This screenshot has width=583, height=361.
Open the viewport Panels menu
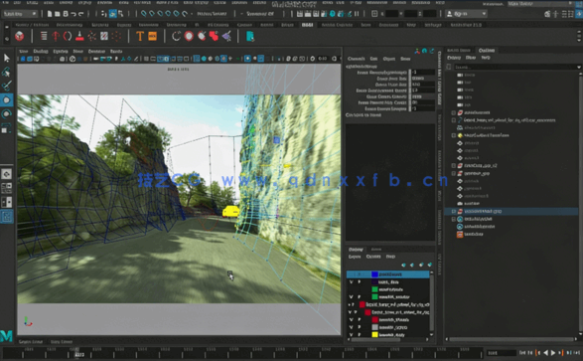116,51
